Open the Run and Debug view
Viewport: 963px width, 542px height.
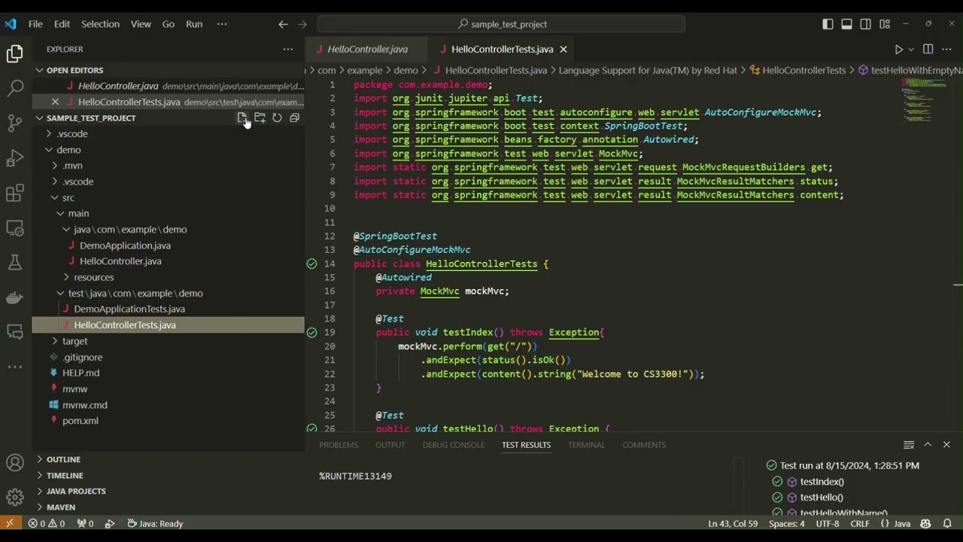[15, 159]
